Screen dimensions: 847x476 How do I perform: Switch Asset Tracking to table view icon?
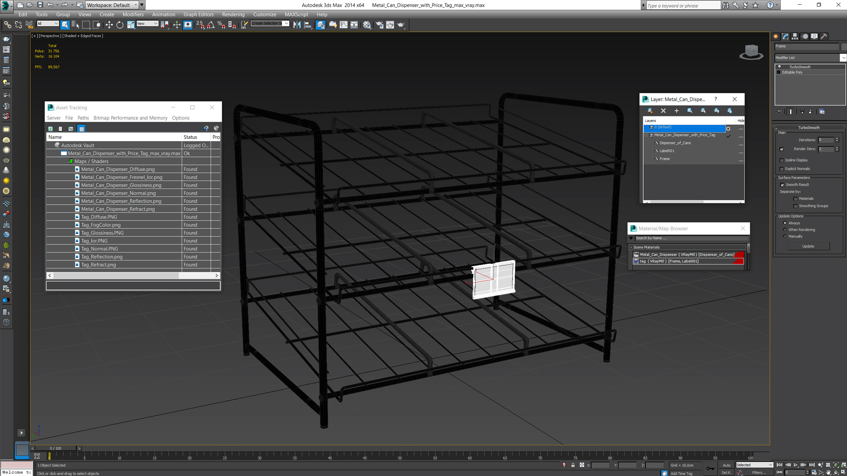point(81,129)
